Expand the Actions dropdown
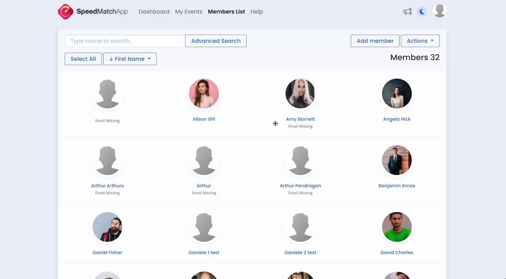 point(420,41)
